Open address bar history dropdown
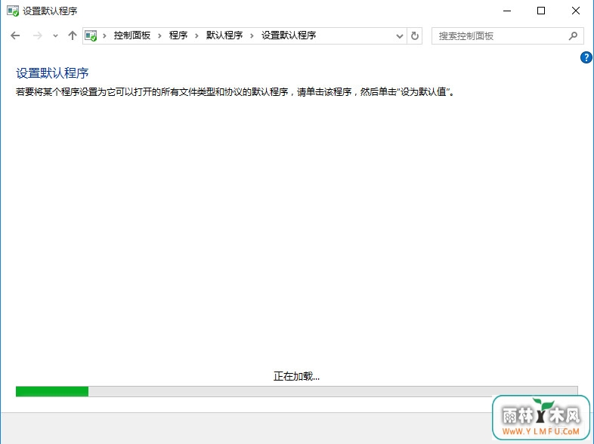Screen dimensions: 594x444 (x=399, y=36)
